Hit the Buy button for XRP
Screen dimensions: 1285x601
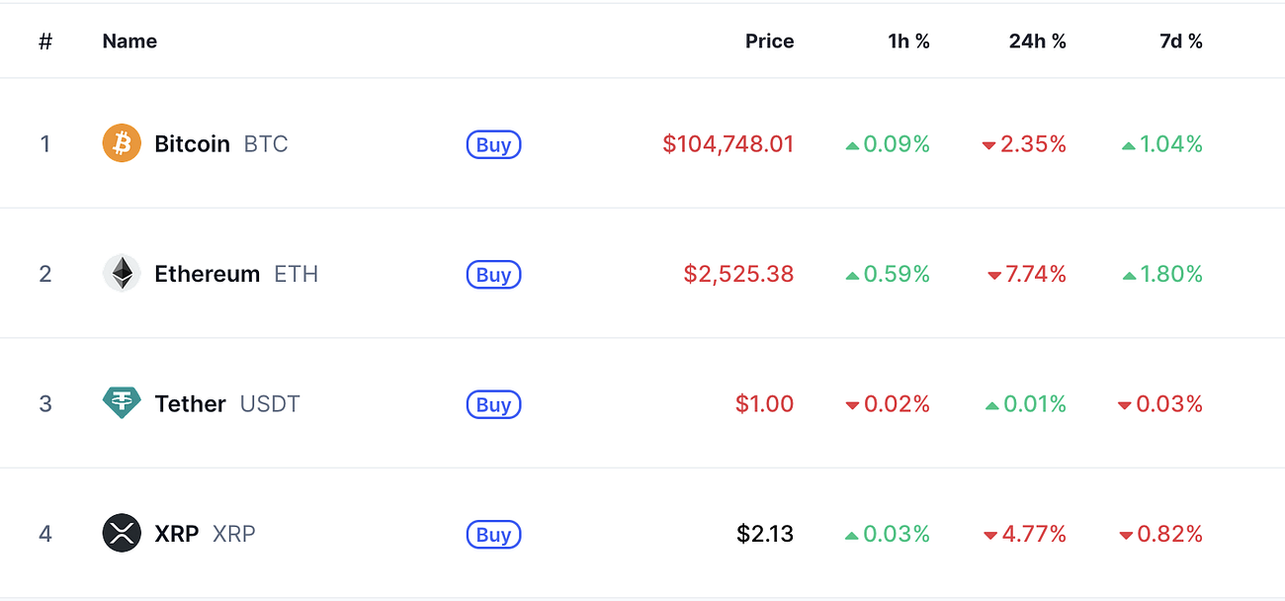[493, 535]
